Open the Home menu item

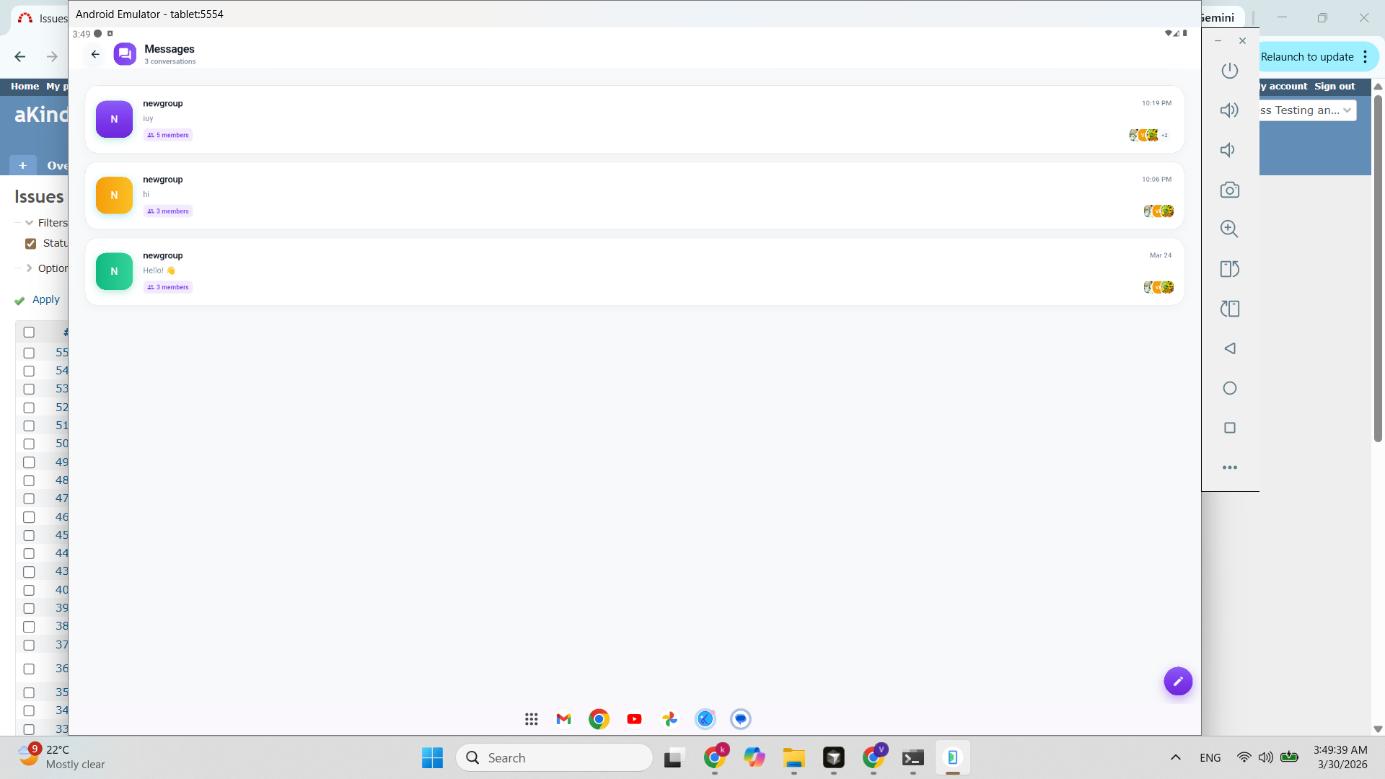coord(25,86)
